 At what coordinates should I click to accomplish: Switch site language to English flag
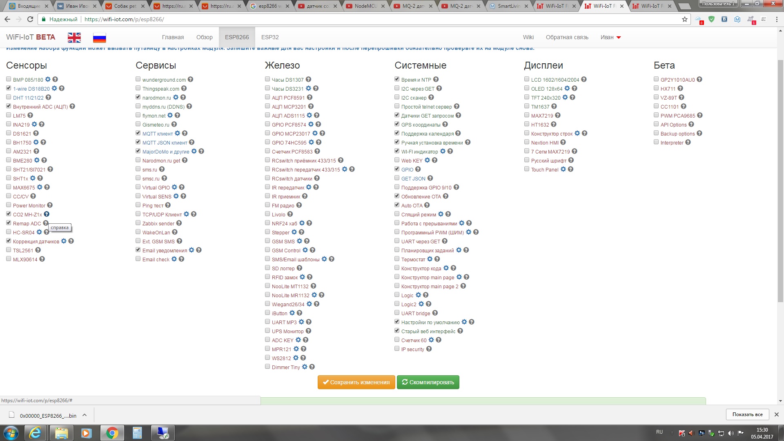click(x=74, y=38)
